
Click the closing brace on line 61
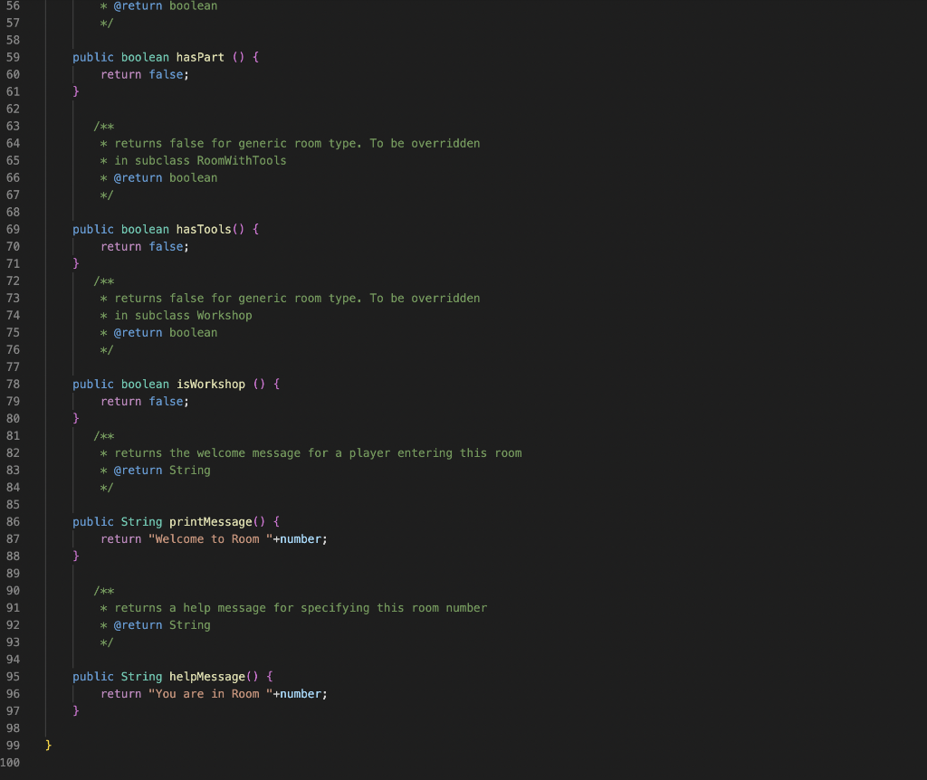point(76,91)
